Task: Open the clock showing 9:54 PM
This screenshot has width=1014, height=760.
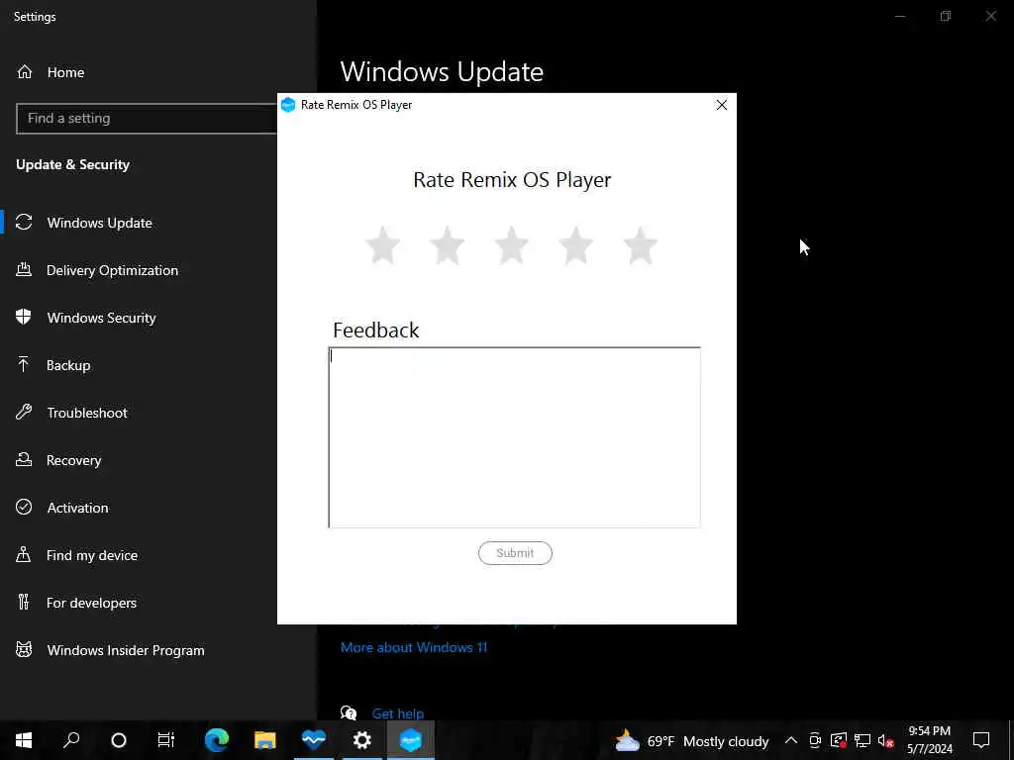Action: (x=929, y=740)
